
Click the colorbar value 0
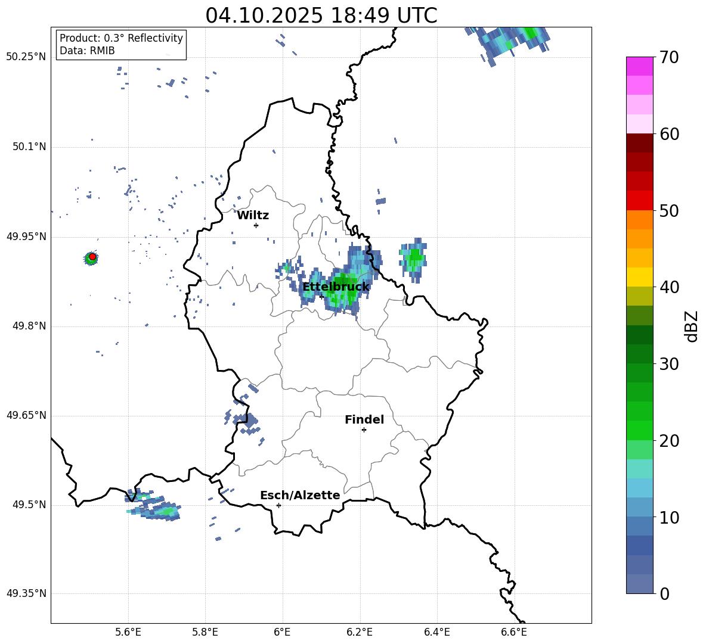pyautogui.click(x=665, y=593)
